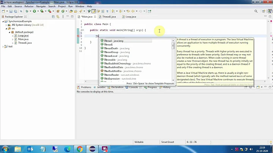This screenshot has height=153, width=273.
Task: Expand the Loop.java tree node
Action: [13, 36]
